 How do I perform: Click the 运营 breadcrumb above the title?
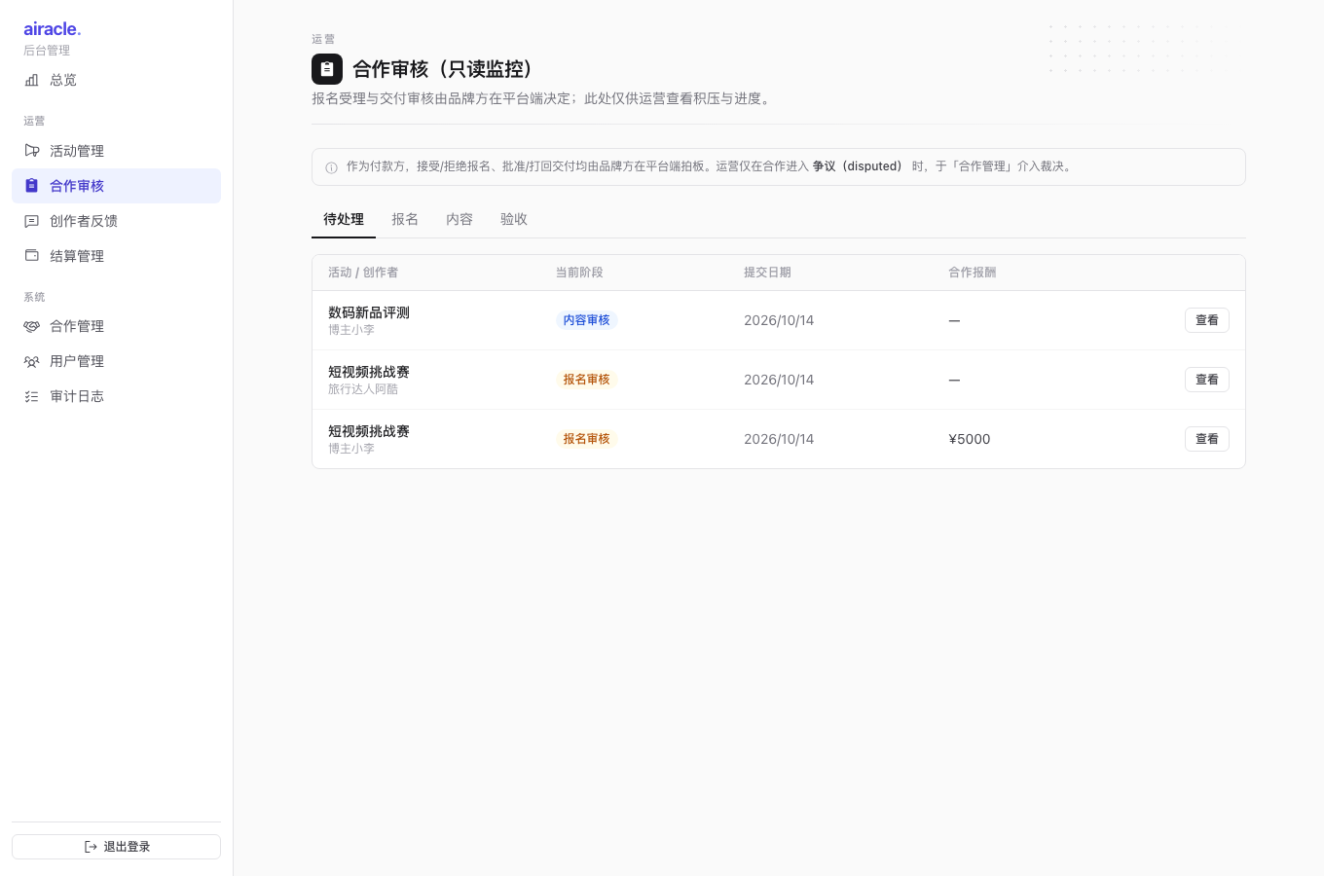click(x=323, y=39)
